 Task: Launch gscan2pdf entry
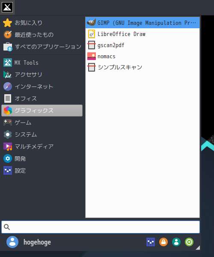coord(143,45)
